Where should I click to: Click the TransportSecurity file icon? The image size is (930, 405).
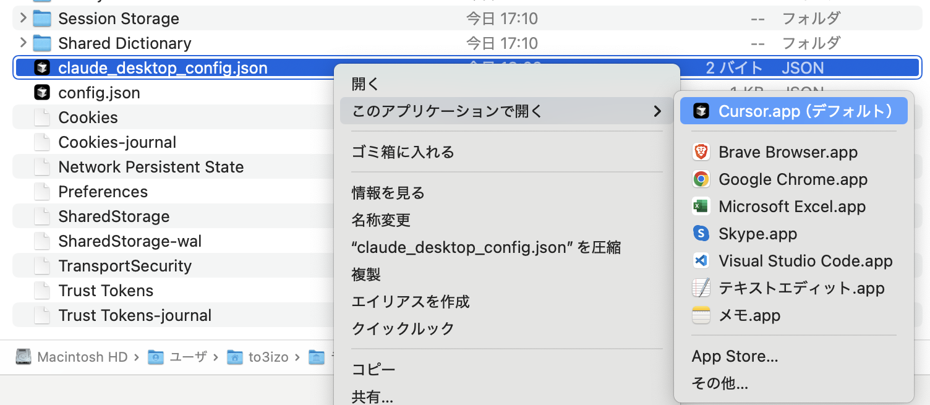[41, 266]
